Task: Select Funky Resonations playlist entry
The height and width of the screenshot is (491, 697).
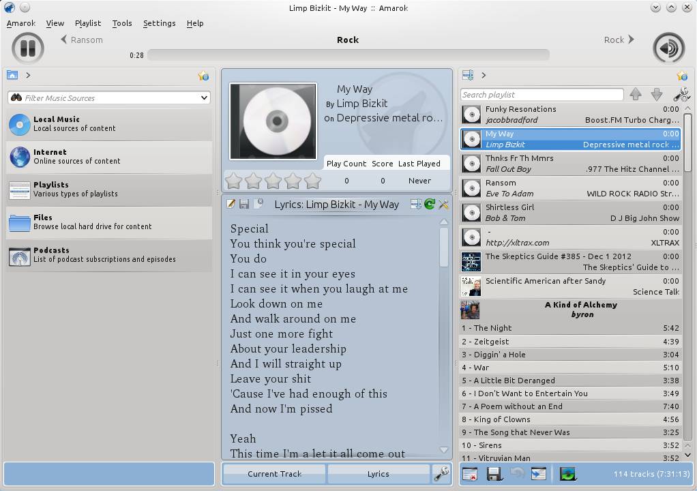Action: [570, 115]
